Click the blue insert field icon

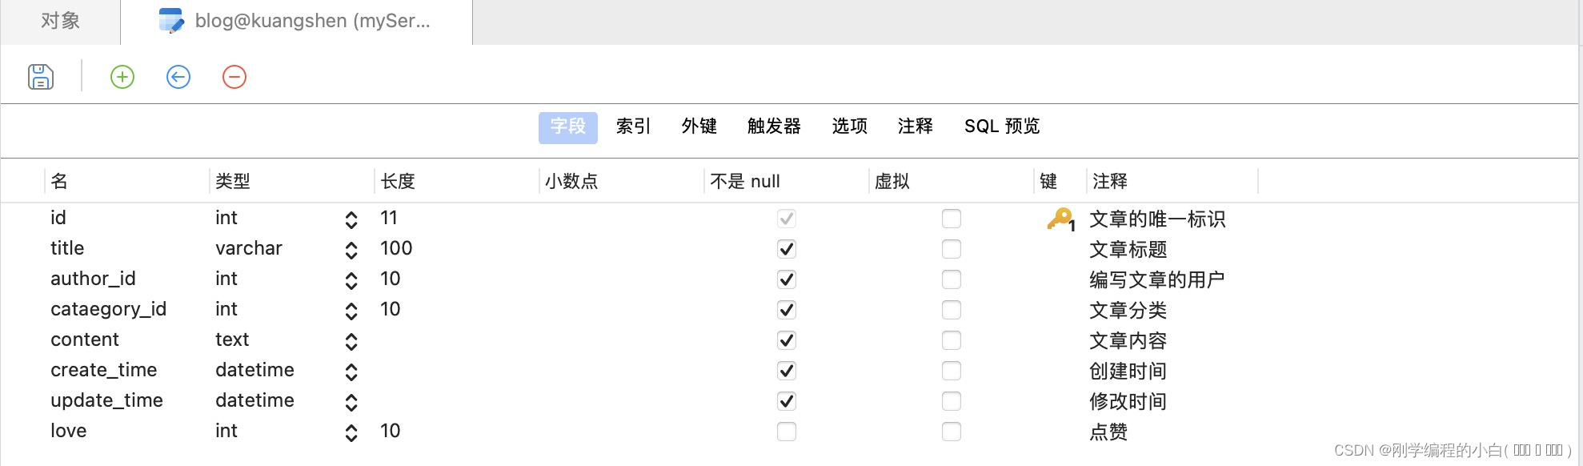(178, 77)
